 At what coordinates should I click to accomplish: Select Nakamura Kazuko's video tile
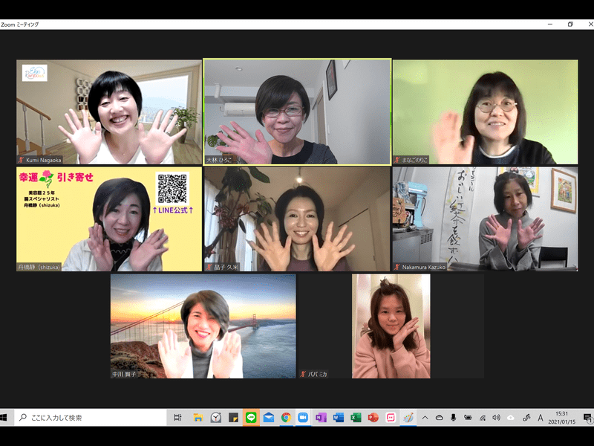(484, 219)
